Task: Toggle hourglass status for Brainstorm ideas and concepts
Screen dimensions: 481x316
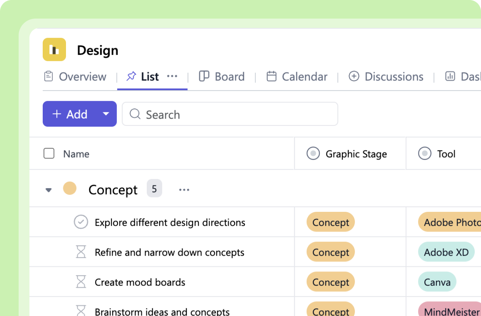Action: tap(81, 311)
